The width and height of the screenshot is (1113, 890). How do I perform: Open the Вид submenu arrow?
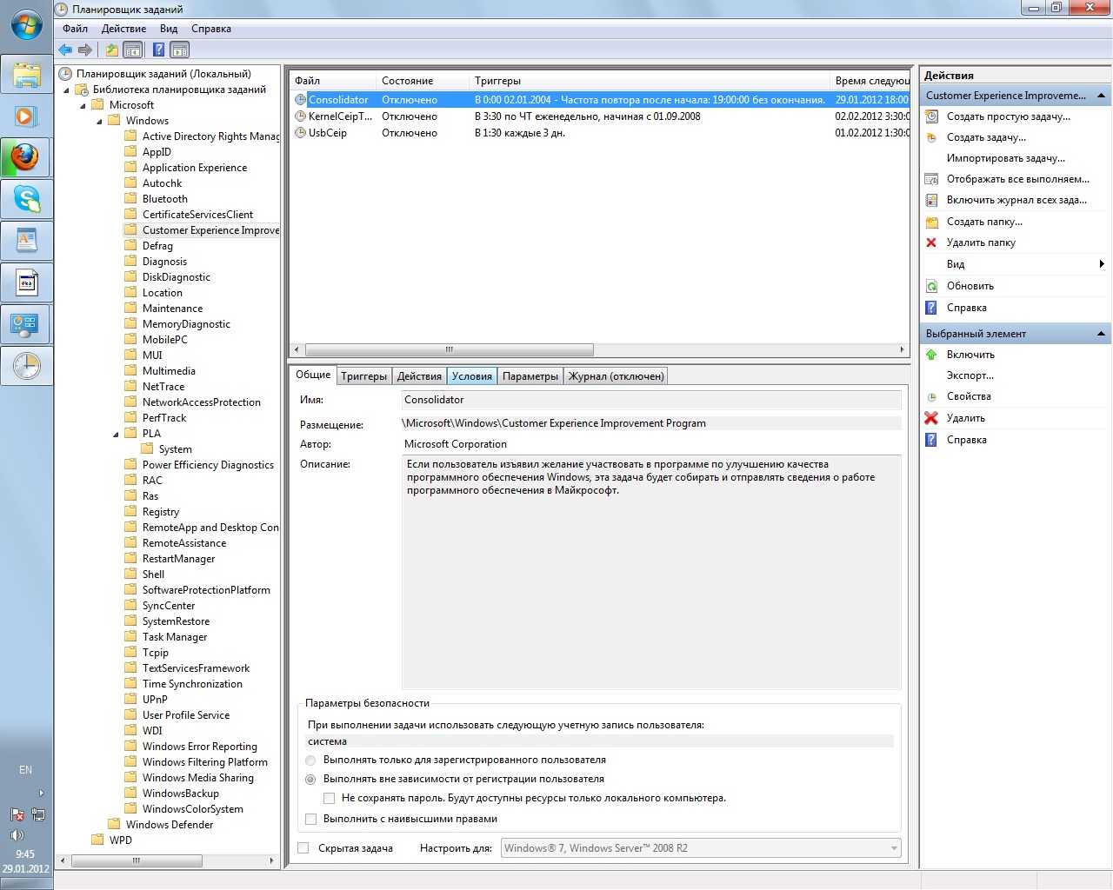click(x=1102, y=264)
